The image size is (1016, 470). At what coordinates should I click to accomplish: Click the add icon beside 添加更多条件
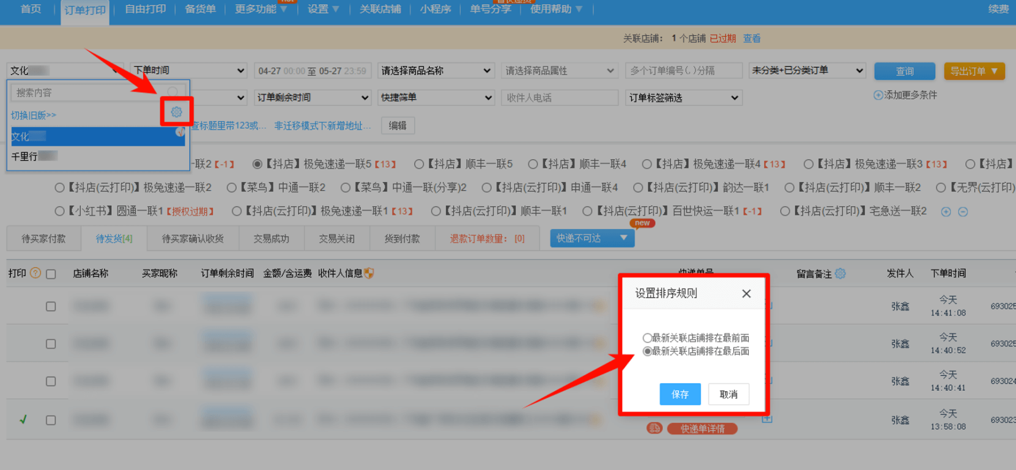[878, 95]
